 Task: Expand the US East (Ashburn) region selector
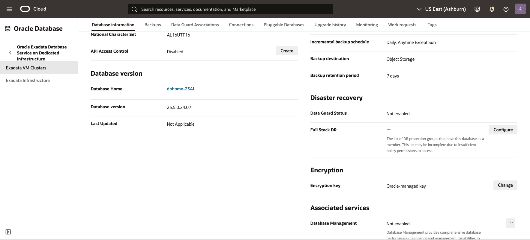point(442,9)
